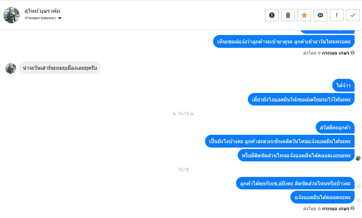
Task: Click the ได้จ้าา message bubble
Action: pyautogui.click(x=343, y=86)
